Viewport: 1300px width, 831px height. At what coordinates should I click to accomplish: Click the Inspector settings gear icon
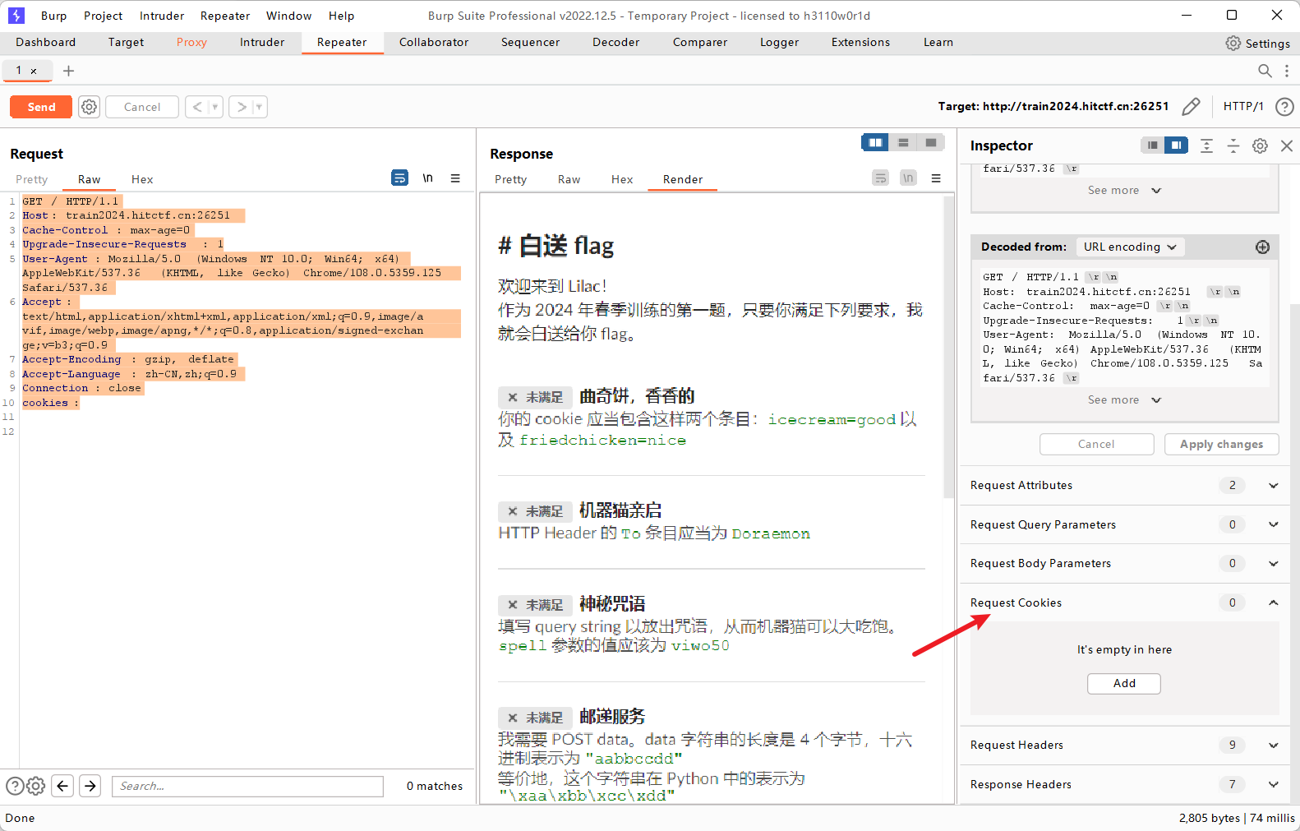coord(1260,145)
